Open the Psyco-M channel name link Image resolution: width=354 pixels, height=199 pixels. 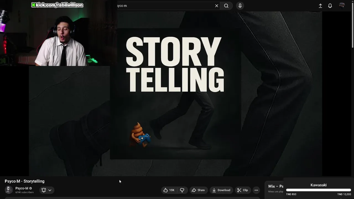[x=22, y=188]
